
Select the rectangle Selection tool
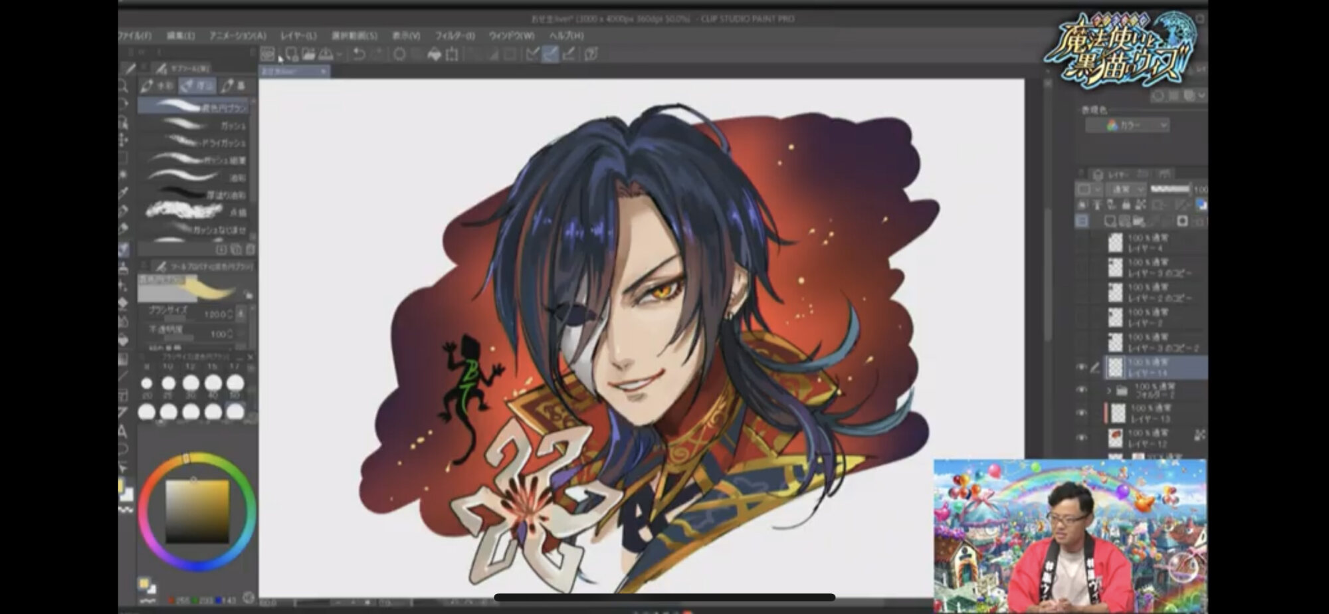(124, 157)
